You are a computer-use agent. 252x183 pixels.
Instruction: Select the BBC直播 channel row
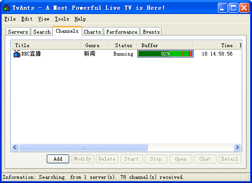point(126,54)
